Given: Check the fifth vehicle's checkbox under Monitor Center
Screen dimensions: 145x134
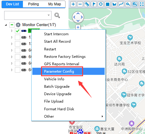Looking at the screenshot, I should (18, 57).
